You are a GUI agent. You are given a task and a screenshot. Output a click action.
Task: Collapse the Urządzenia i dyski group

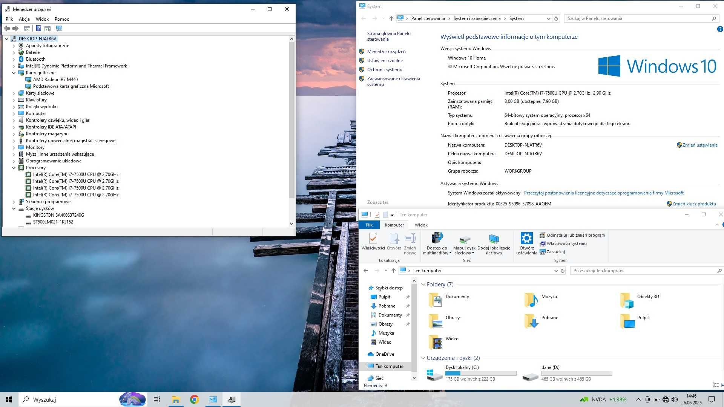tap(423, 358)
